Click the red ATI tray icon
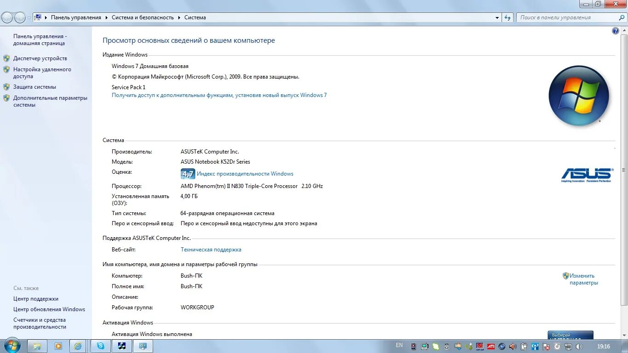This screenshot has height=353, width=628. 491,346
